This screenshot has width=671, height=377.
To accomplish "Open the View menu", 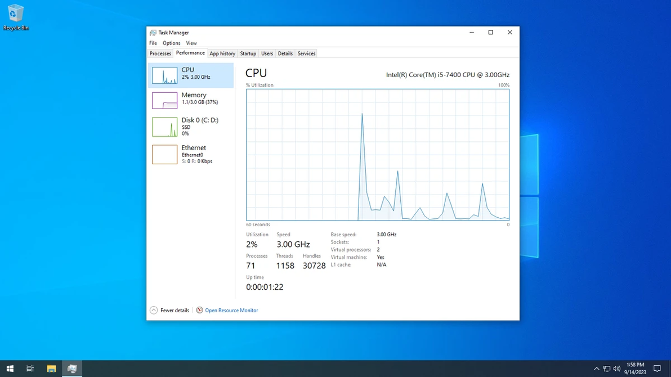I will tap(191, 43).
